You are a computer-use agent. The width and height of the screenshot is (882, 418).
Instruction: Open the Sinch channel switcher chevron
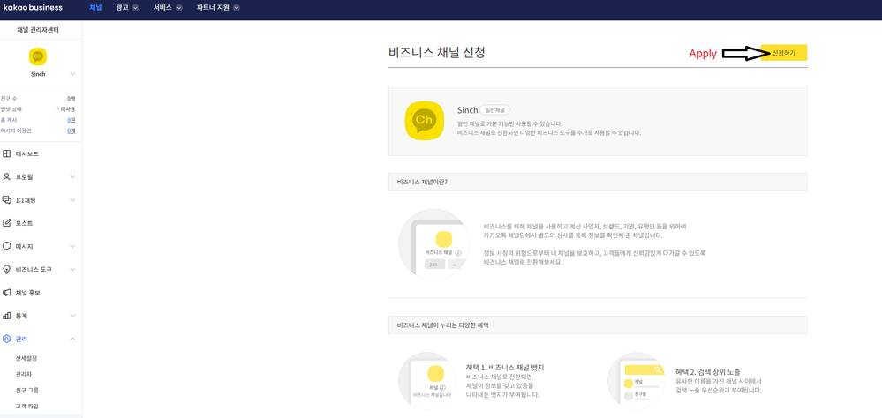pyautogui.click(x=72, y=74)
